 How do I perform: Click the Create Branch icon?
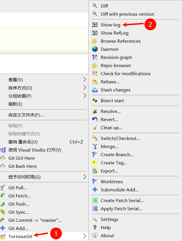tap(95, 155)
